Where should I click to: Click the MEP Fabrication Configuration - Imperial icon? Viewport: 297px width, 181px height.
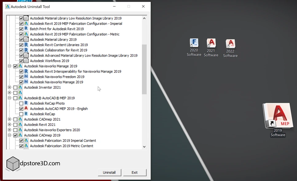(26, 23)
